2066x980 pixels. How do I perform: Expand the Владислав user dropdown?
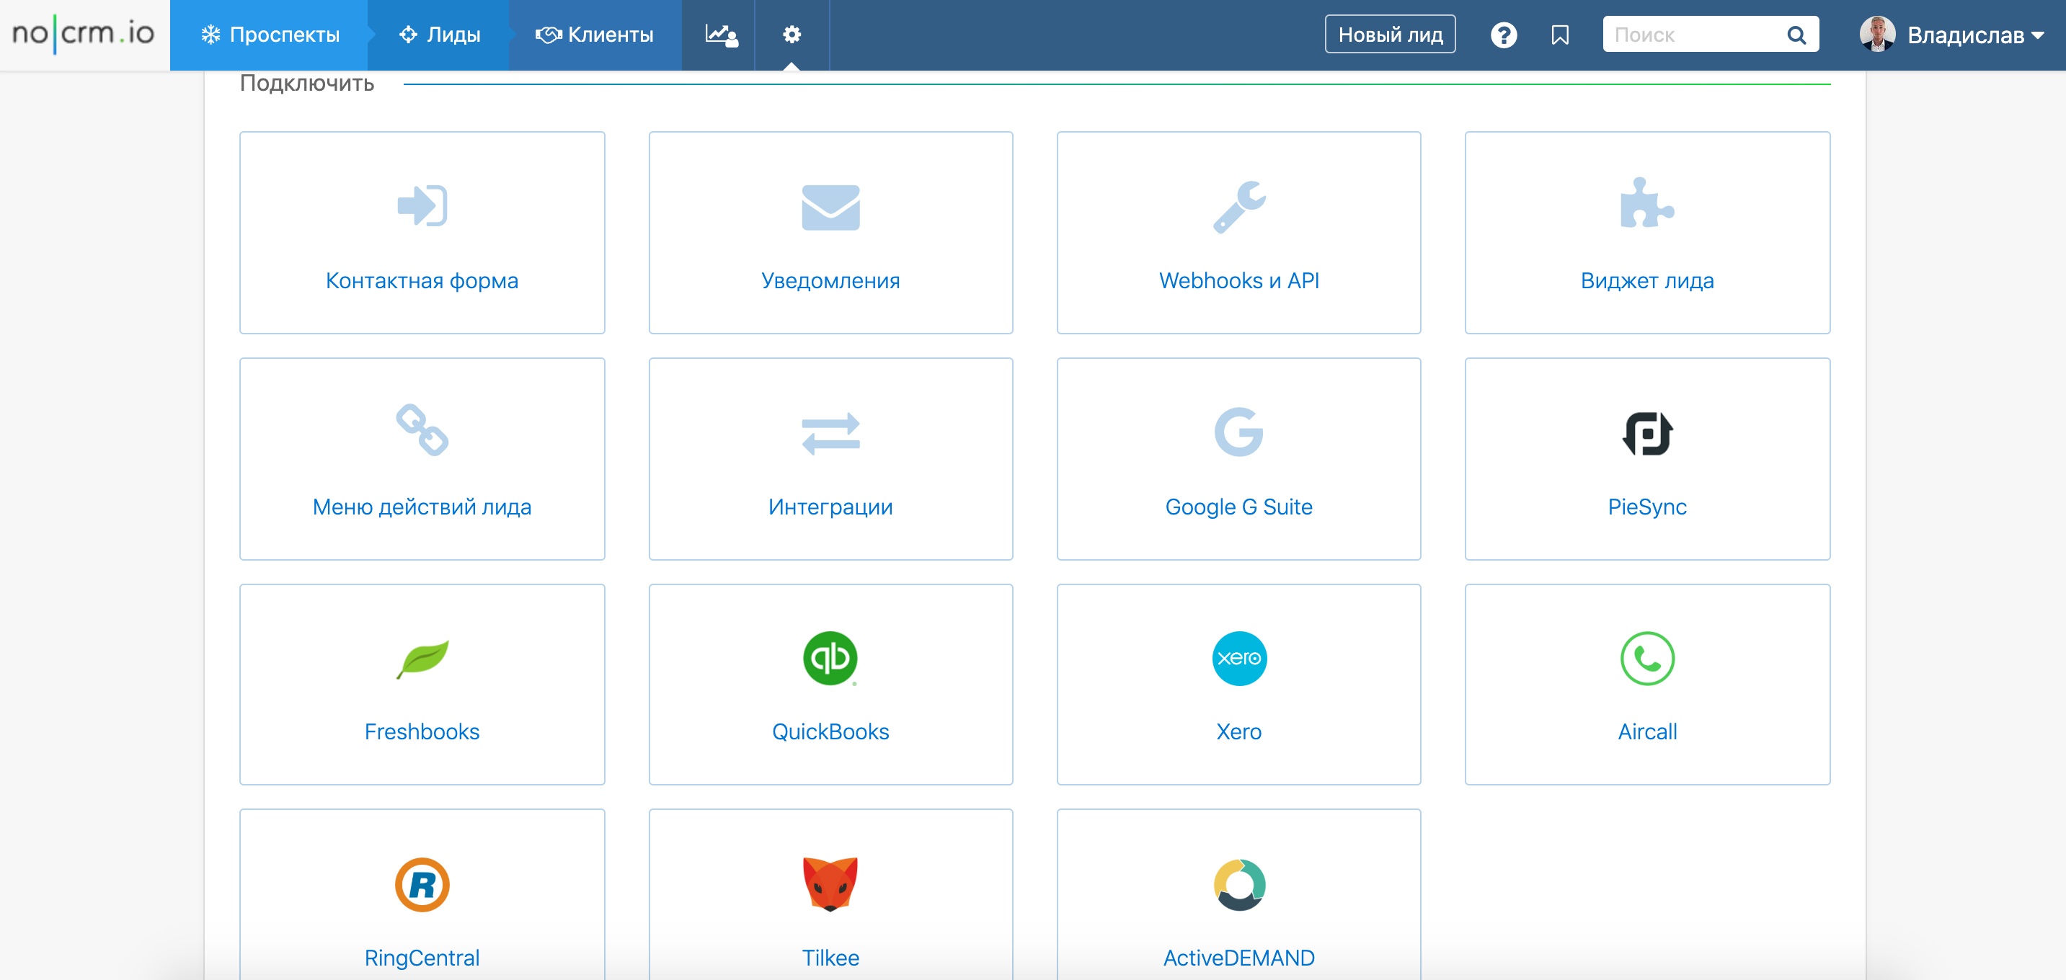tap(1975, 35)
